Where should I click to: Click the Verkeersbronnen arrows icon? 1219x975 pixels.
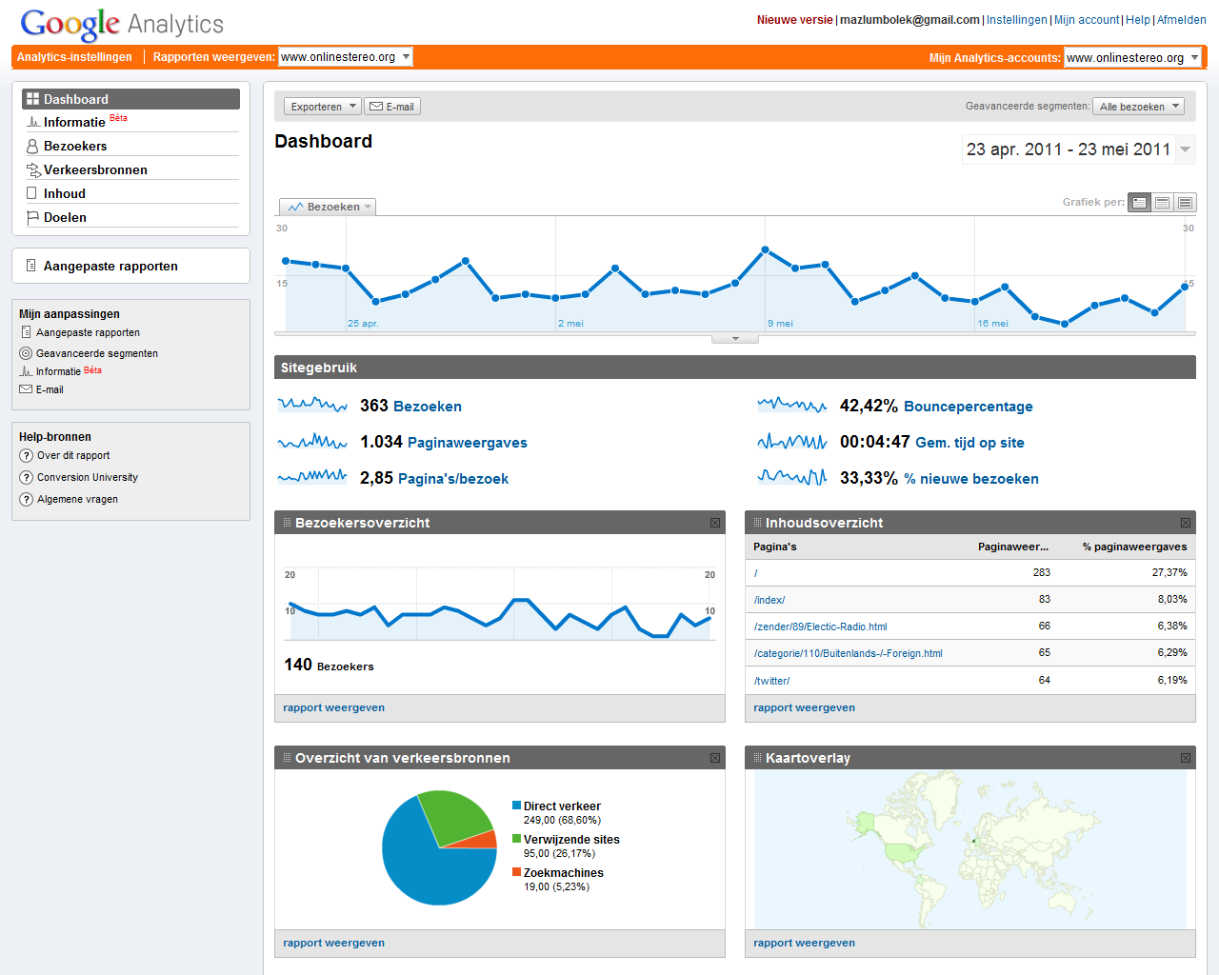33,169
